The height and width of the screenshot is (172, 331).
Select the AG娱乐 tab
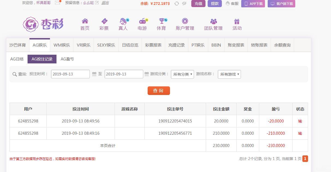click(40, 45)
